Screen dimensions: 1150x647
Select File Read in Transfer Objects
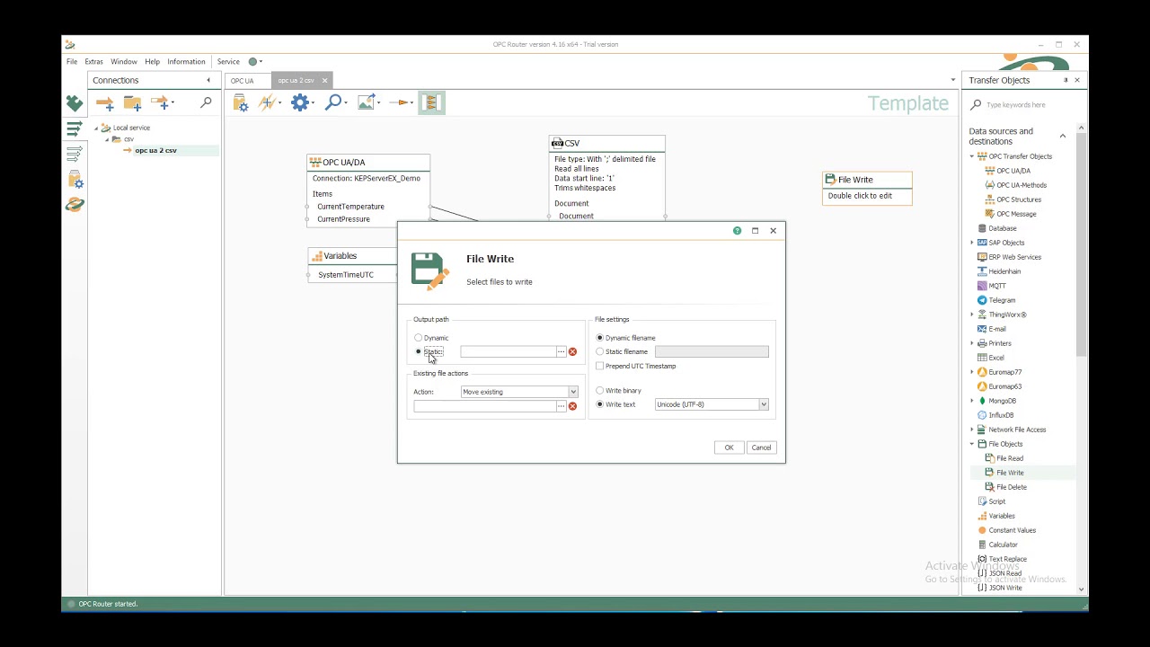point(1010,458)
